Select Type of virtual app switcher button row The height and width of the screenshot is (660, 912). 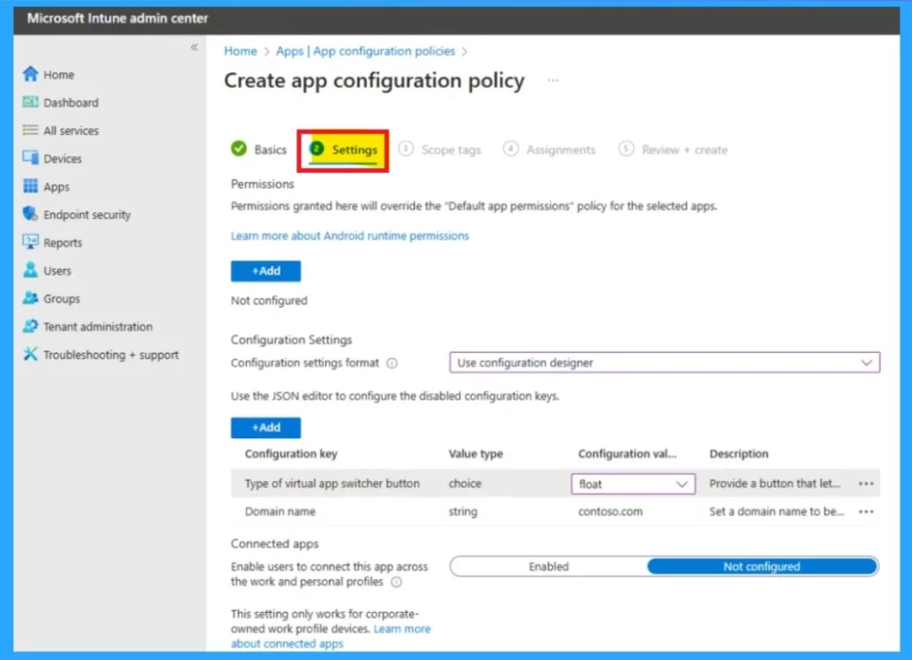(x=556, y=484)
